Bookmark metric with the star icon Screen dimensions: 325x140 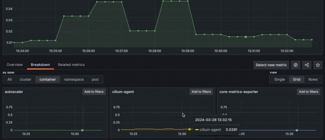(x=318, y=65)
